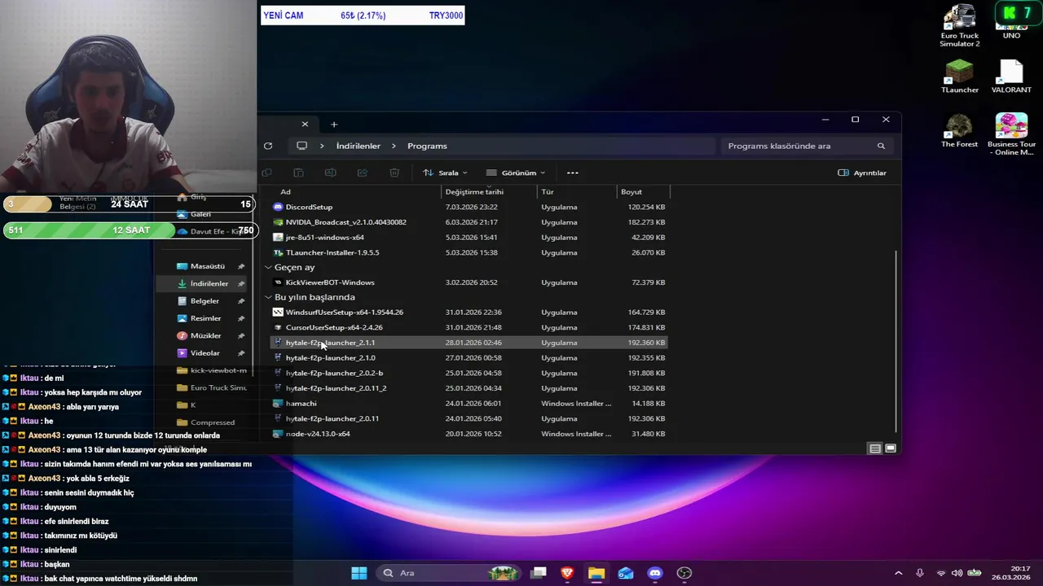Collapse the Geçen ay group

pos(268,267)
